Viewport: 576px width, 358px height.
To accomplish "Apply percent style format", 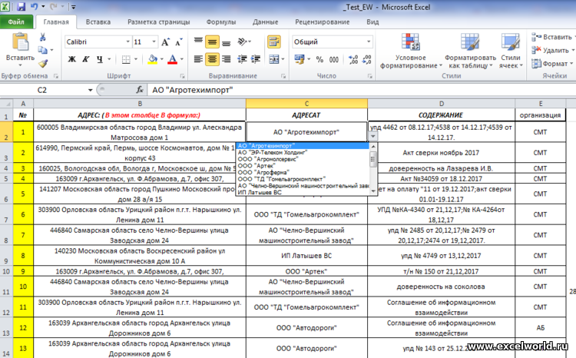I will 319,59.
